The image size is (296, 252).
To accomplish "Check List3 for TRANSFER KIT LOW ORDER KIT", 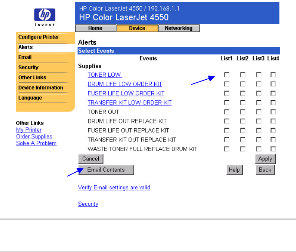I will coord(259,102).
